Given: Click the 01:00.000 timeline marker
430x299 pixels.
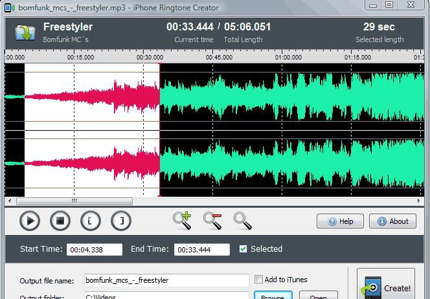Looking at the screenshot, I should coord(288,58).
